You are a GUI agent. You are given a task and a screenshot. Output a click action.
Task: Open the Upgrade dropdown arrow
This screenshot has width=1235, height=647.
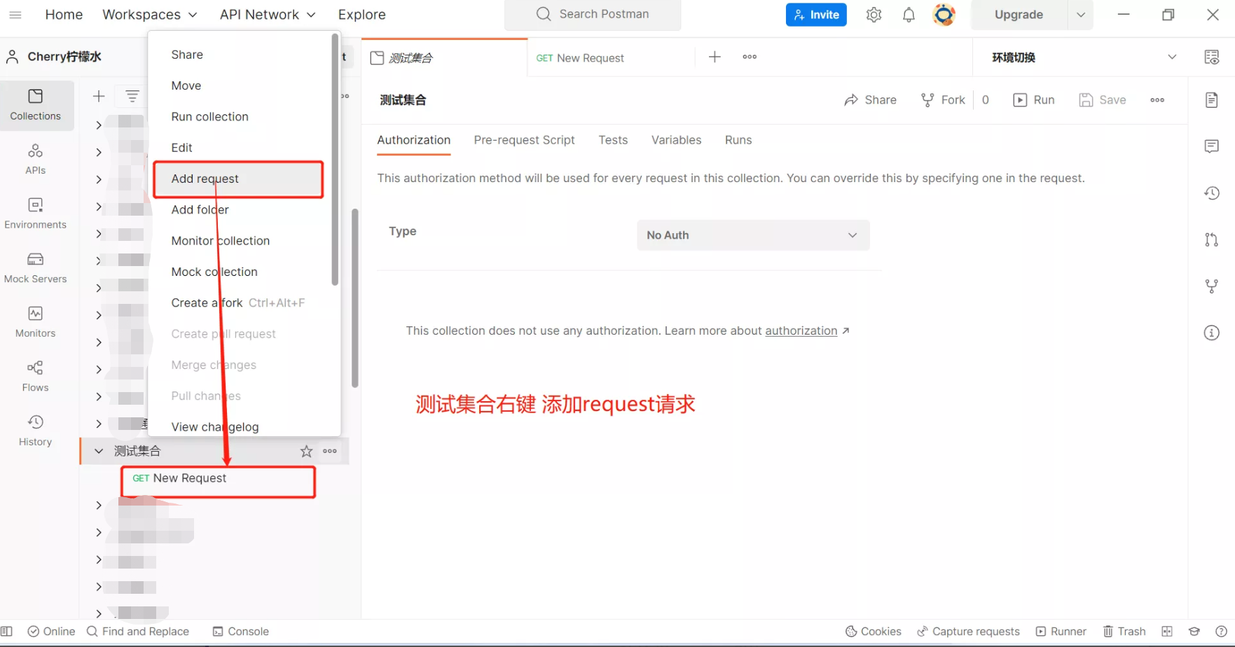coord(1081,15)
